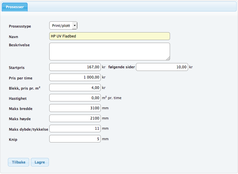Click the Maks bredde field with 3100
The image size is (238, 174).
coord(75,108)
